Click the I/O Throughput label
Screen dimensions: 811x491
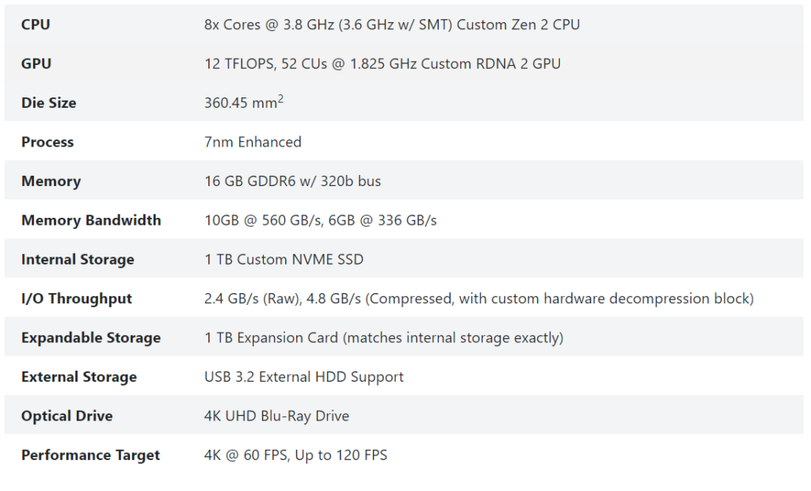77,299
